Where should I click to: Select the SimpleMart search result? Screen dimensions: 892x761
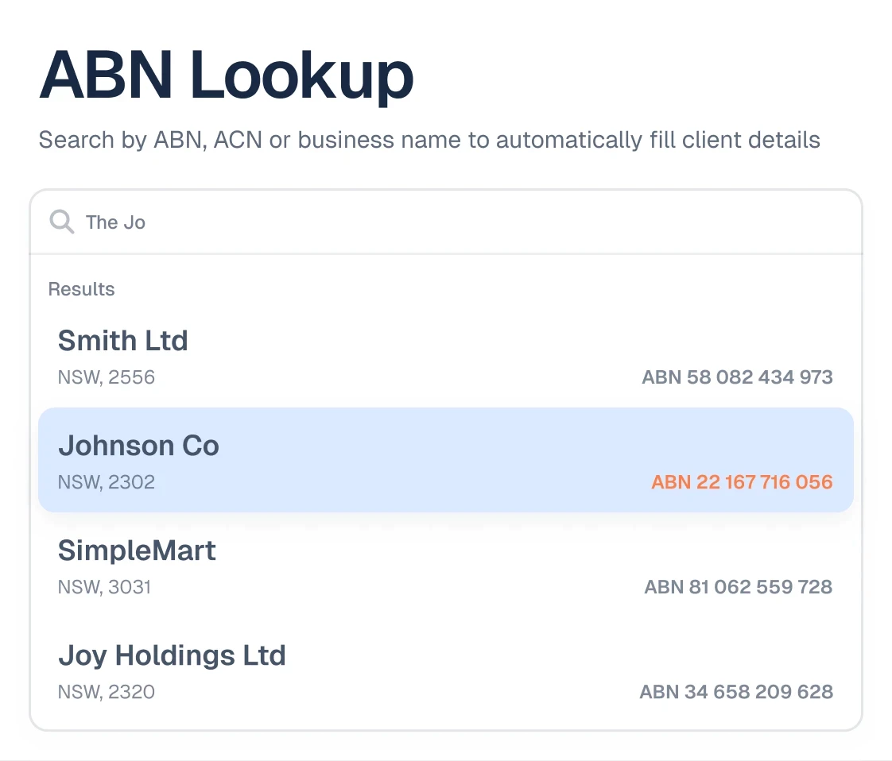(x=446, y=565)
